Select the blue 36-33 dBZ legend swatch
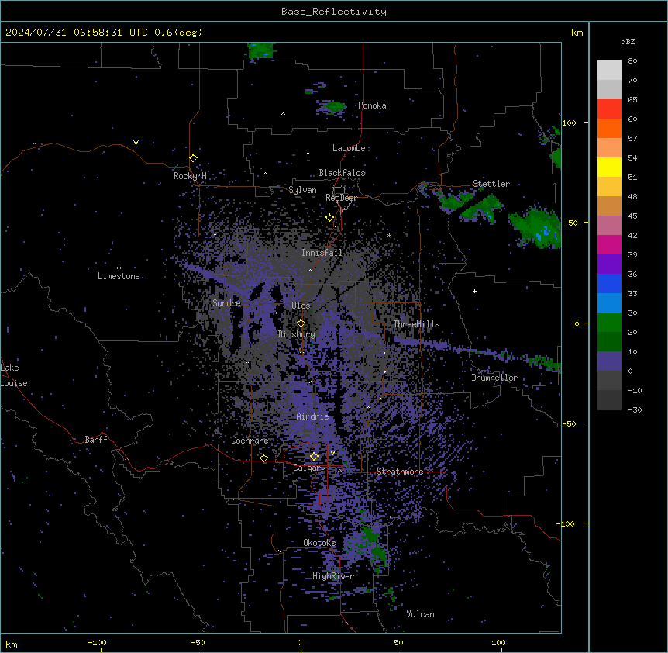This screenshot has height=653, width=668. coord(609,283)
